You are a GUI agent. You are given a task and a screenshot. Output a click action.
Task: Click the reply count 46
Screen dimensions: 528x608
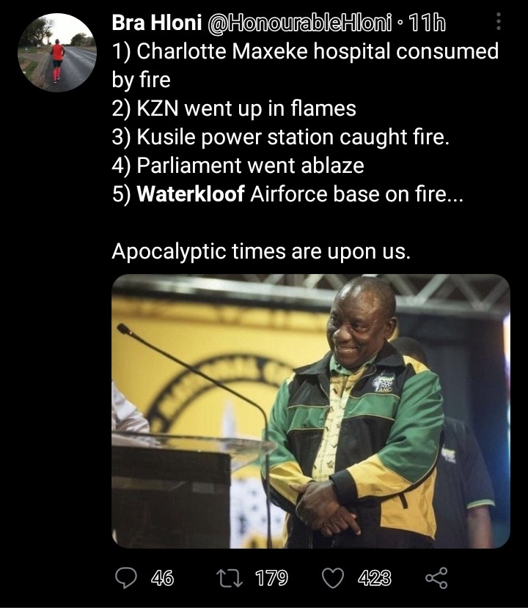point(162,578)
